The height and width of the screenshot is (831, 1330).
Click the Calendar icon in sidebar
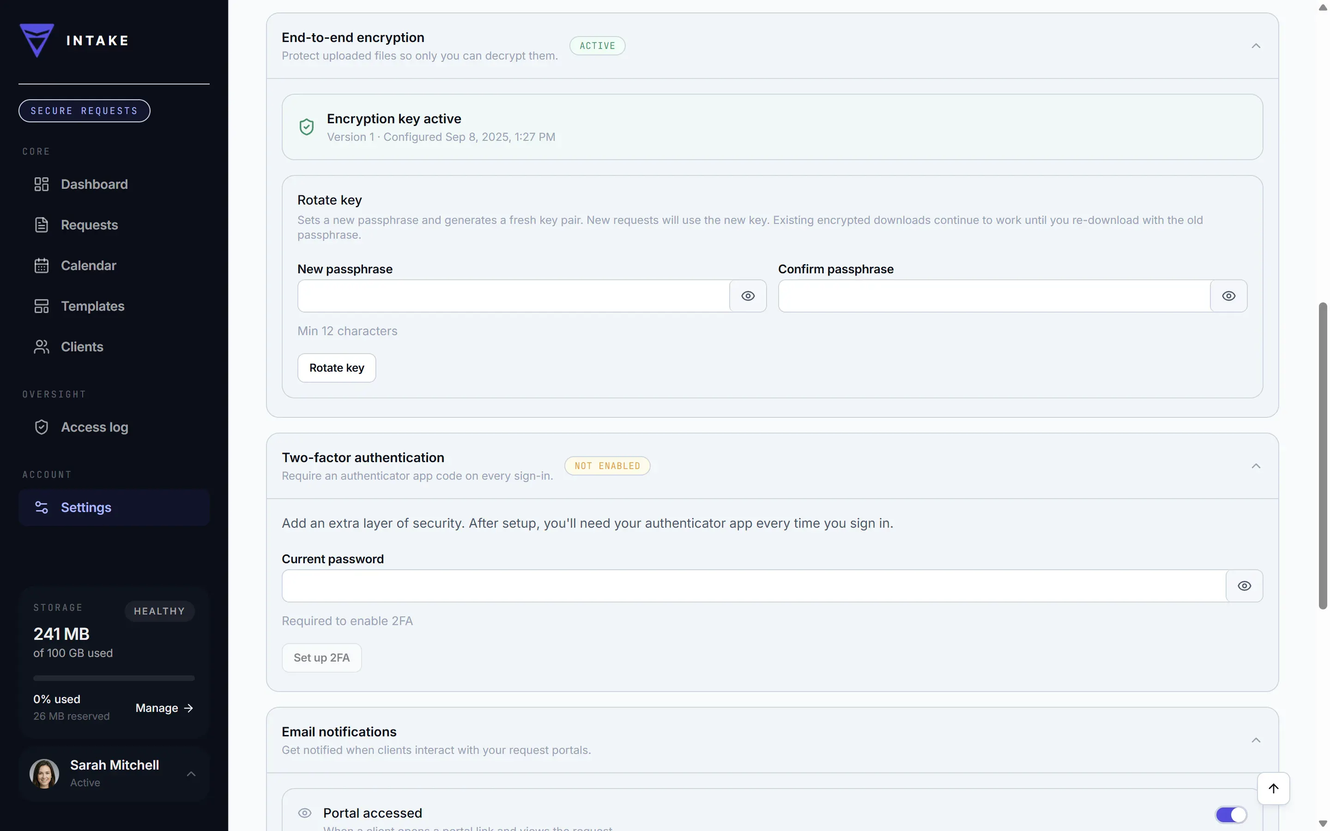41,265
